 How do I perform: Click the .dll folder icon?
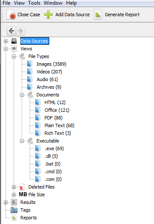point(38,156)
